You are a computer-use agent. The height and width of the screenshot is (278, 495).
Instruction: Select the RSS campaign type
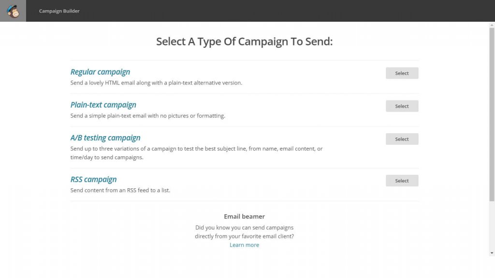(x=402, y=181)
